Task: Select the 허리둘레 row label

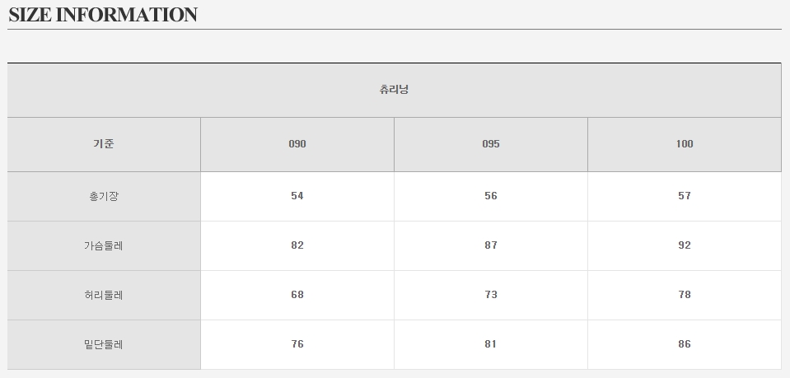Action: point(104,295)
